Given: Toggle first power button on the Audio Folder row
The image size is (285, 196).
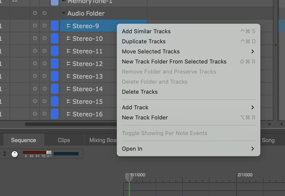Looking at the screenshot, I should [35, 13].
